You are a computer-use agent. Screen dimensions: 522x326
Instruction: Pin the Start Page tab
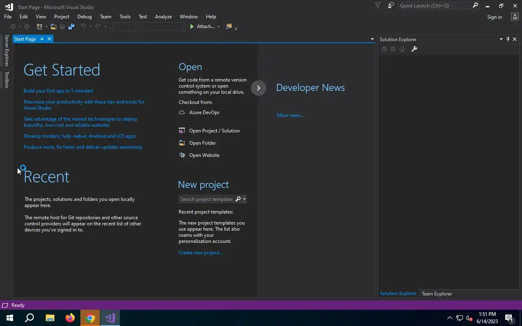click(42, 39)
